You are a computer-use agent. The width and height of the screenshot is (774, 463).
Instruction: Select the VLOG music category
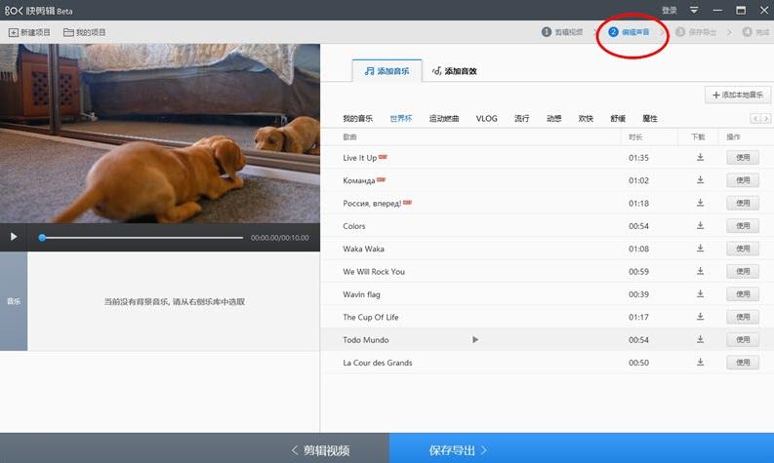[x=487, y=118]
